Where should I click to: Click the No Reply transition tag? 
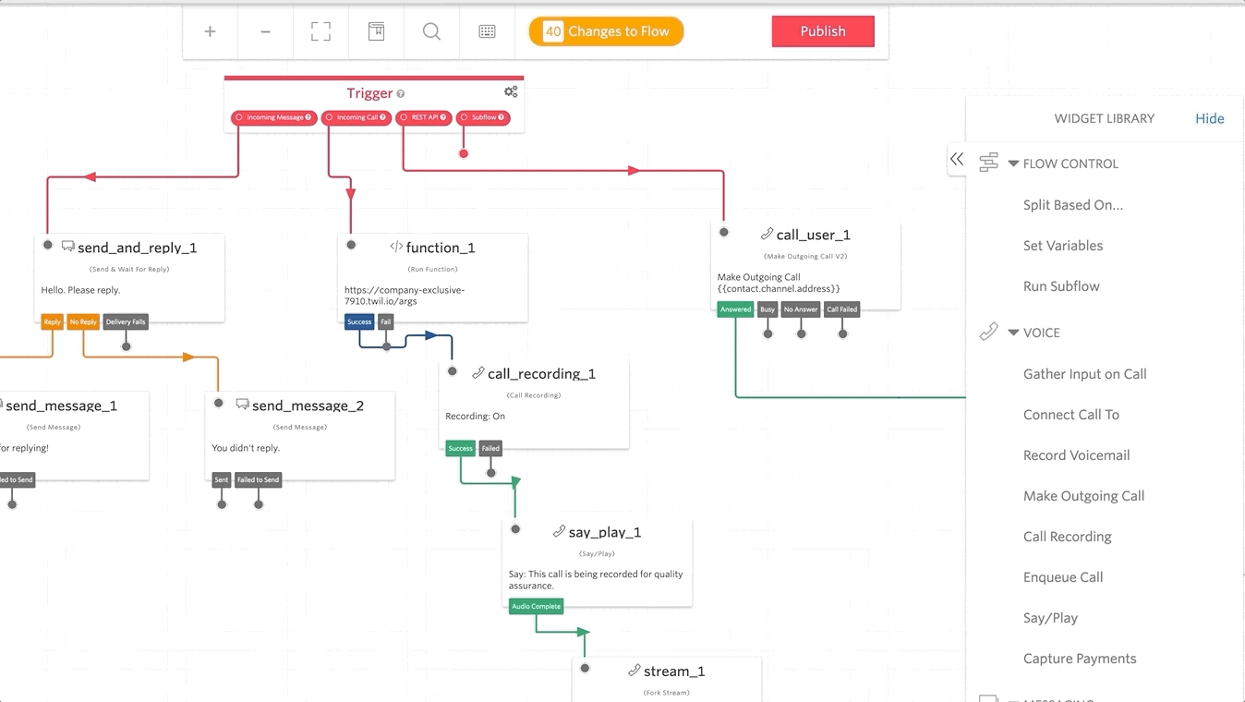83,321
